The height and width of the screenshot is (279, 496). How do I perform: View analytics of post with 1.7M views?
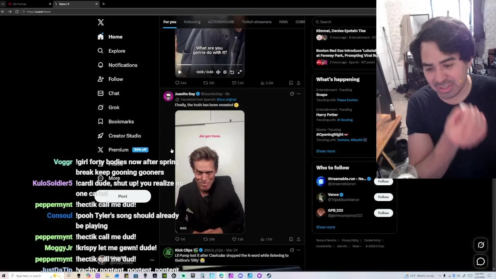[x=266, y=239]
